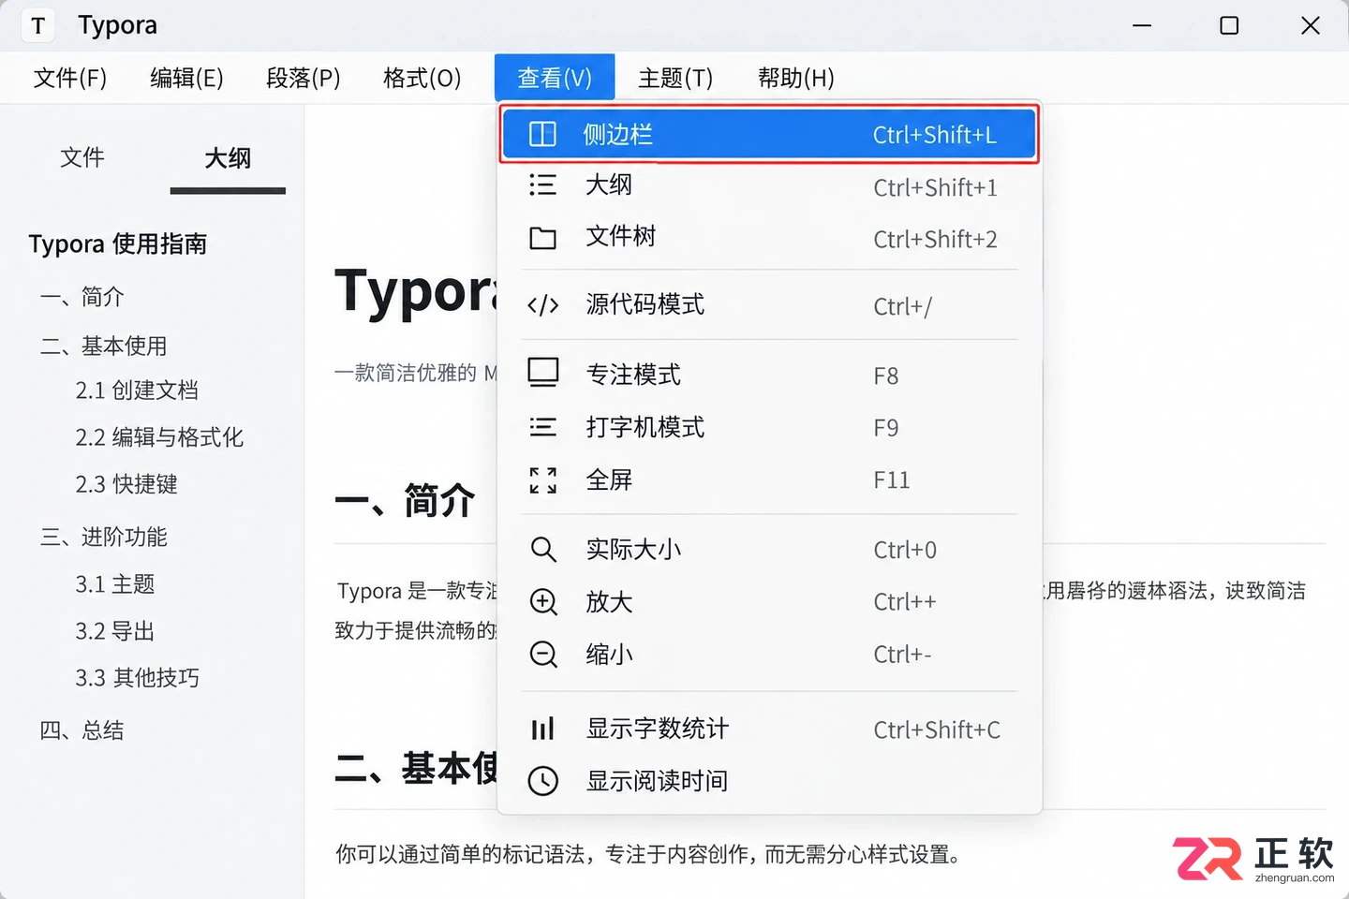Open the 段落(P) menu

tap(303, 78)
